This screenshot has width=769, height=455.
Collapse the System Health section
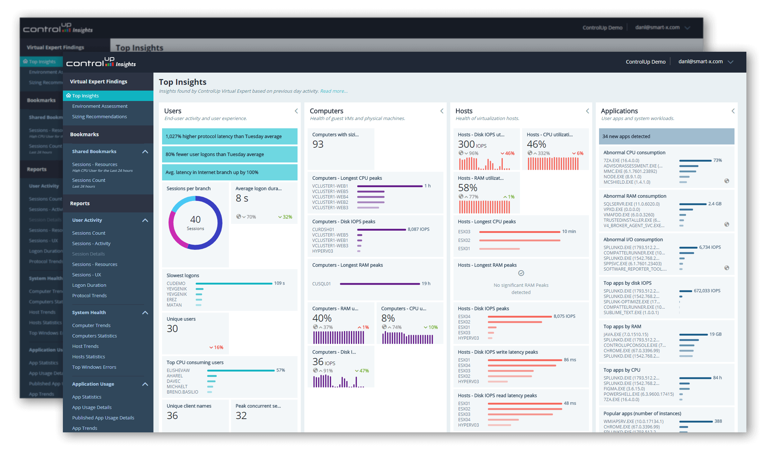145,313
